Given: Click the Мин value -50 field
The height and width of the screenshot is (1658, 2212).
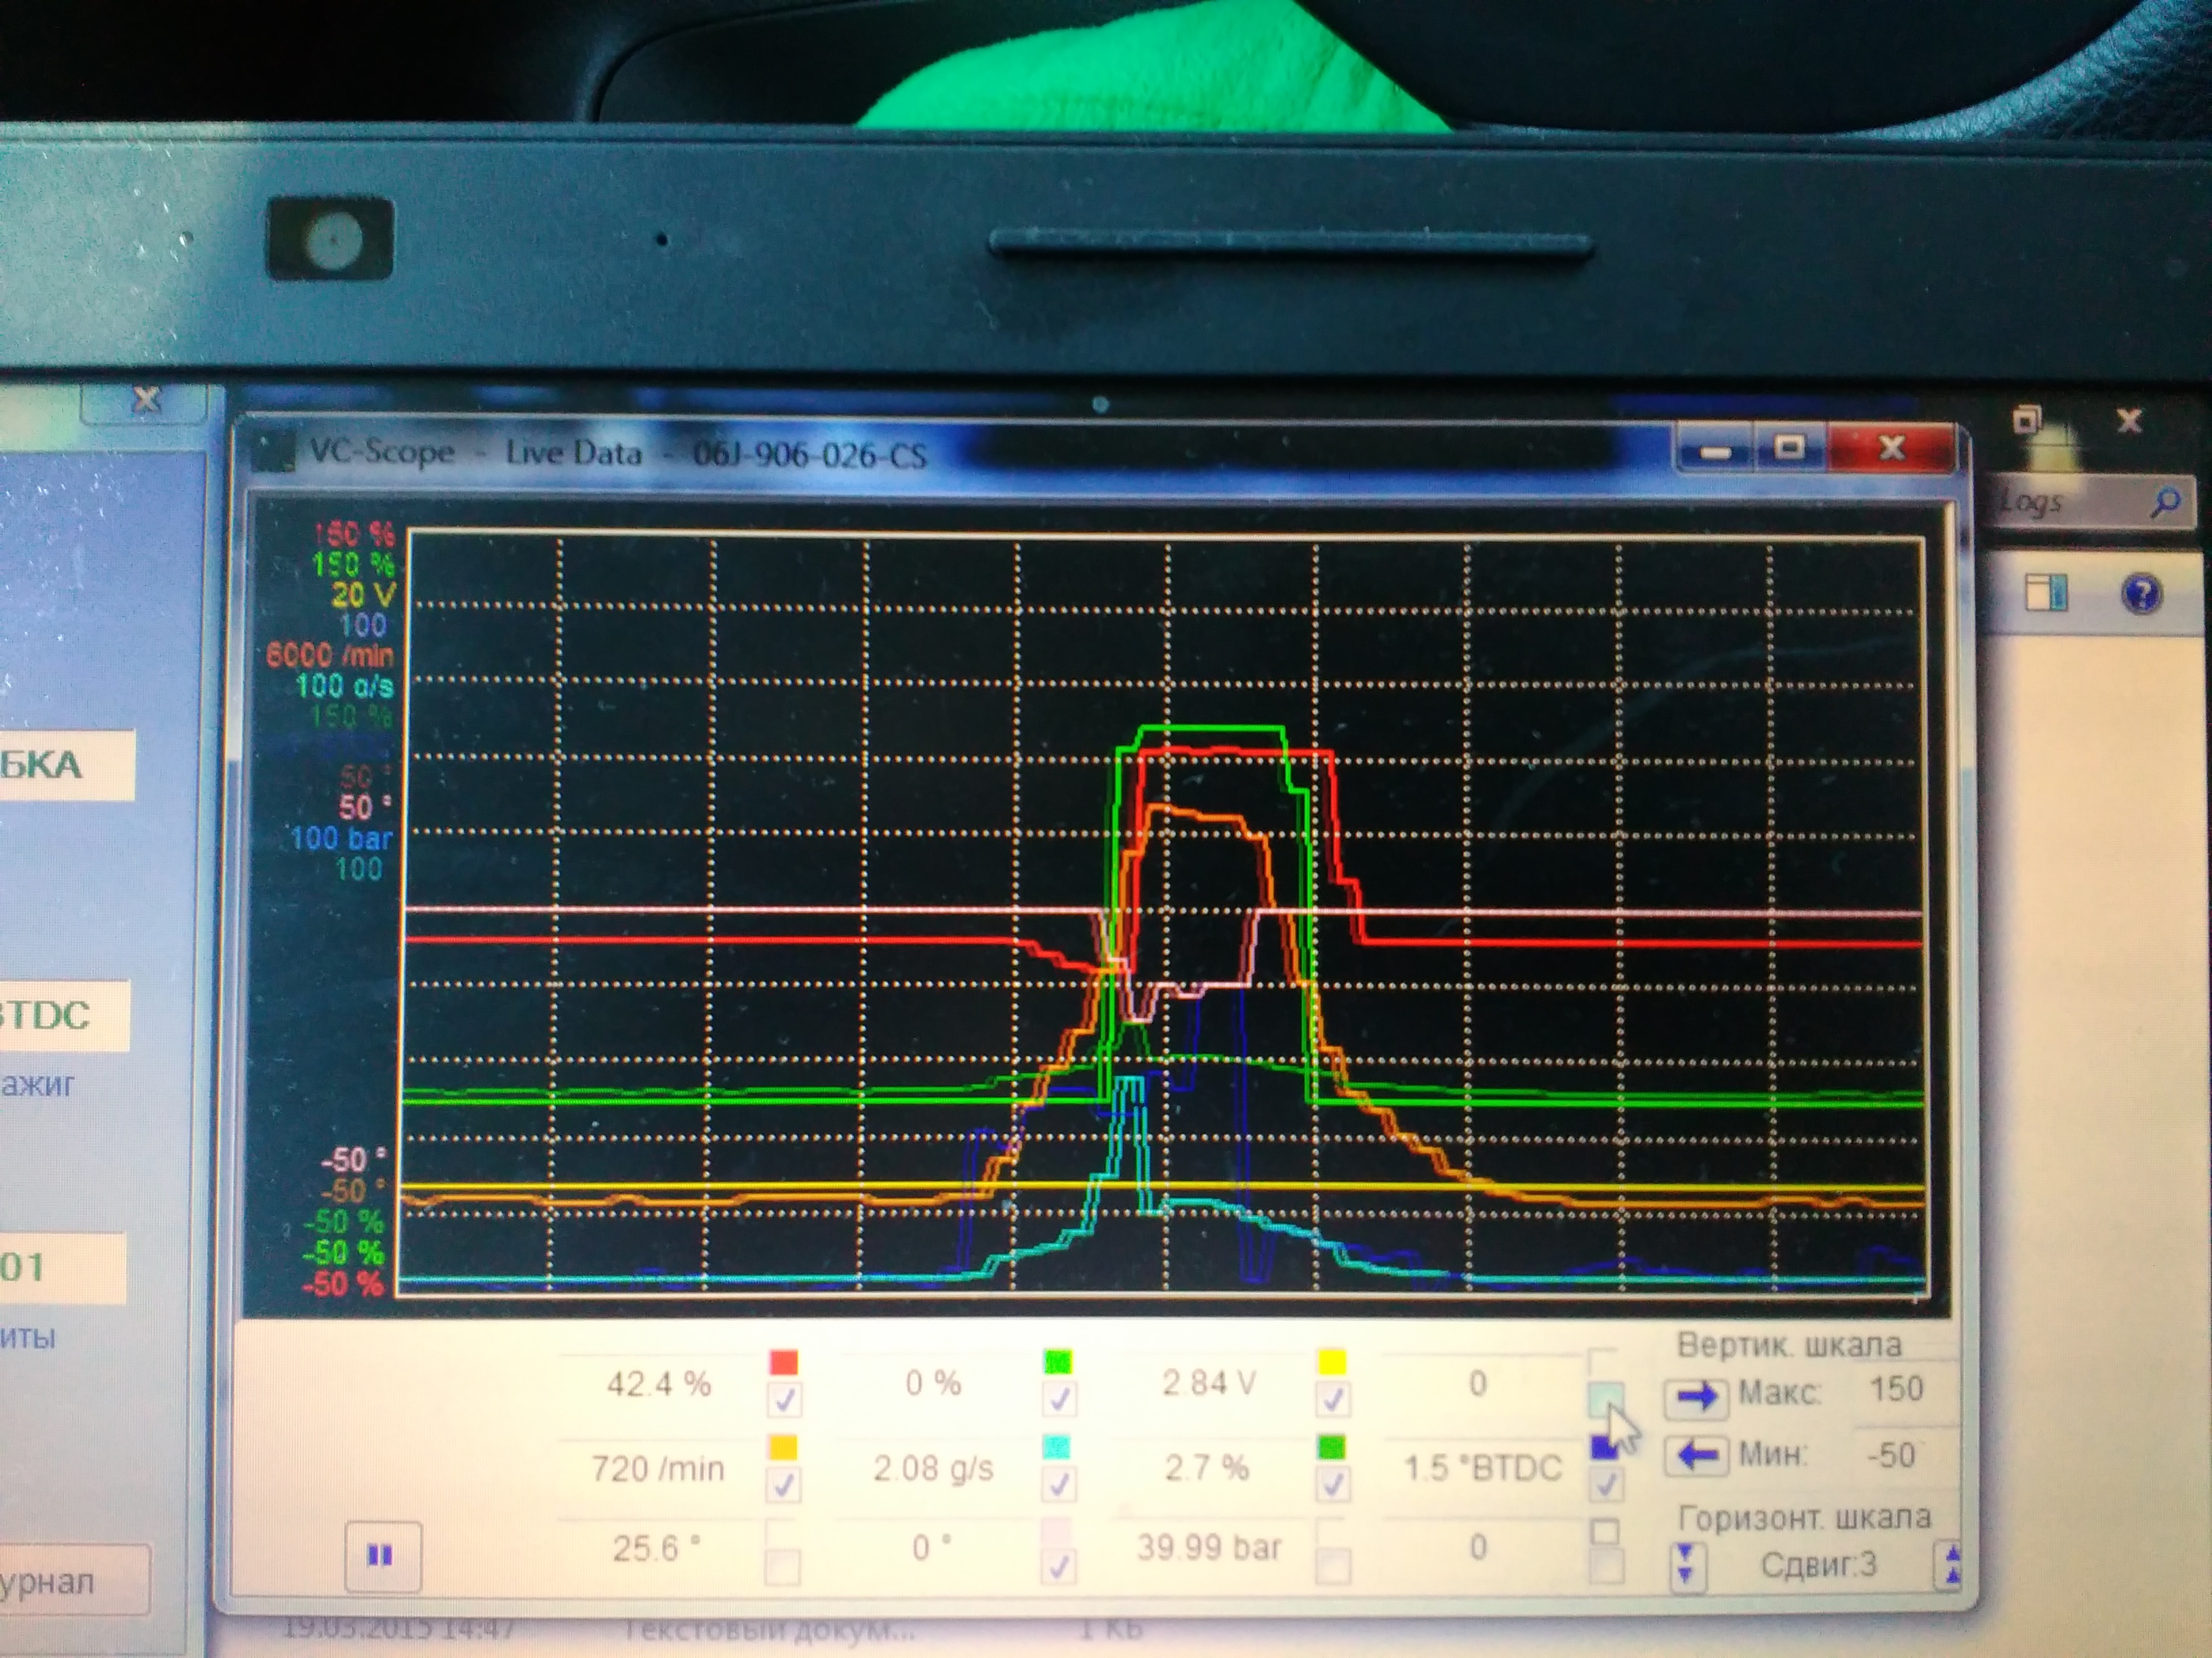Looking at the screenshot, I should click(1891, 1454).
